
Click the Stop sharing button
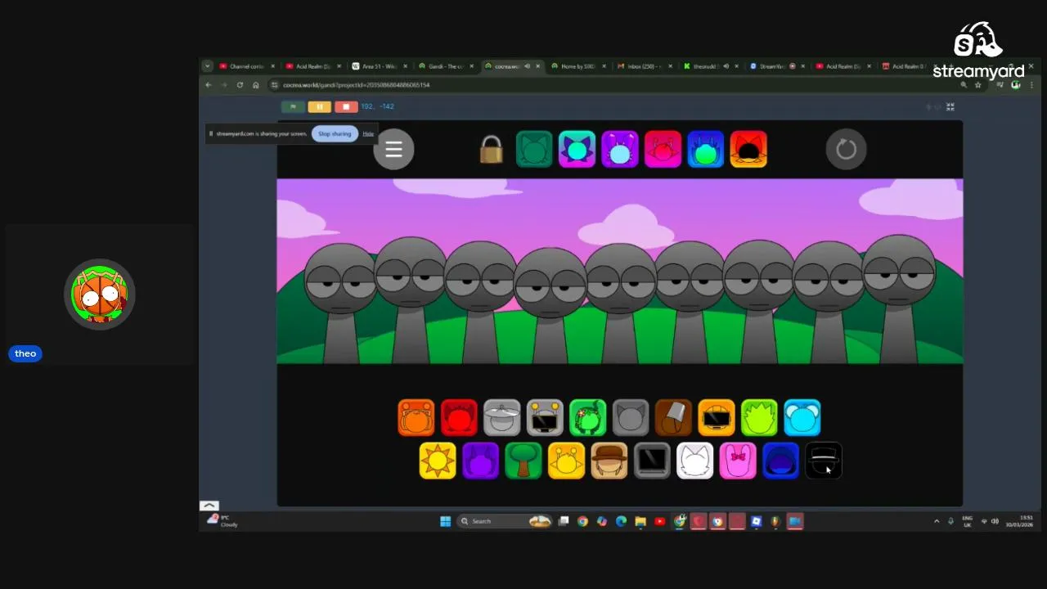[335, 133]
